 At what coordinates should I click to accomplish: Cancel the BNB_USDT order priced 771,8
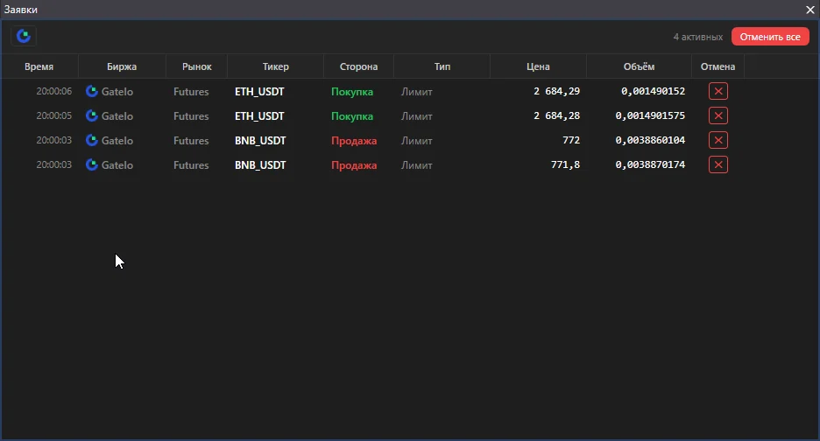click(x=718, y=164)
